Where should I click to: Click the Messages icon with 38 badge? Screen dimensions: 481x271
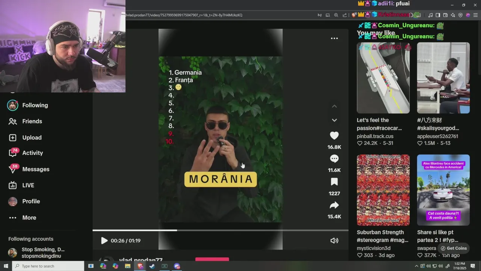pyautogui.click(x=13, y=169)
